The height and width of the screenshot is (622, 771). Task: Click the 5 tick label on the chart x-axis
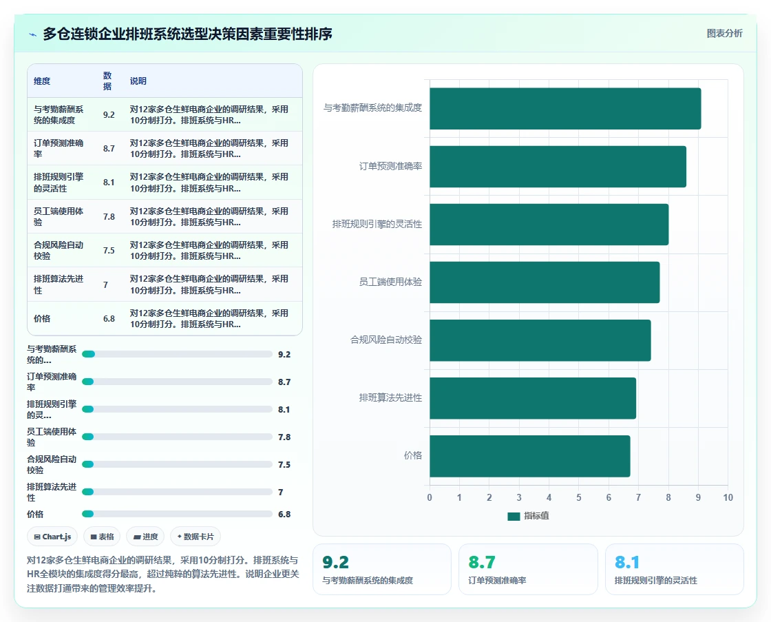tap(579, 497)
